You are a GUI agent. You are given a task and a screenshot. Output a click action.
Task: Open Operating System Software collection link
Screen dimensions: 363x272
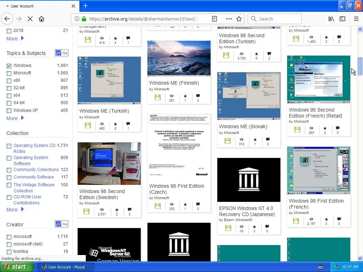[x=31, y=160]
